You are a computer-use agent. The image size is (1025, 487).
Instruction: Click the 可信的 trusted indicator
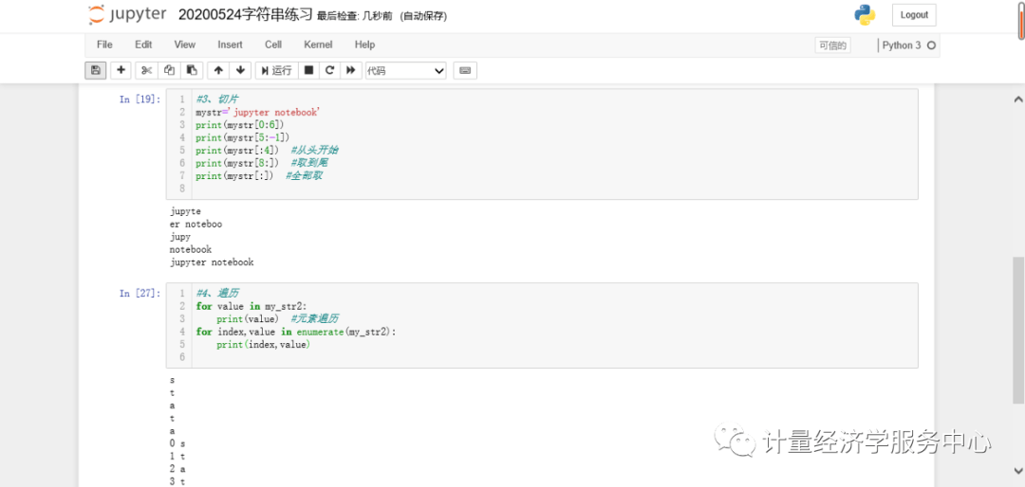(833, 45)
